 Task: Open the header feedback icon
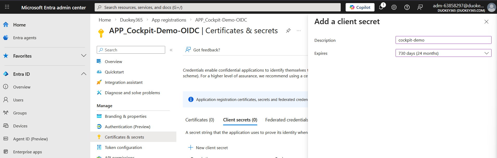tap(420, 7)
